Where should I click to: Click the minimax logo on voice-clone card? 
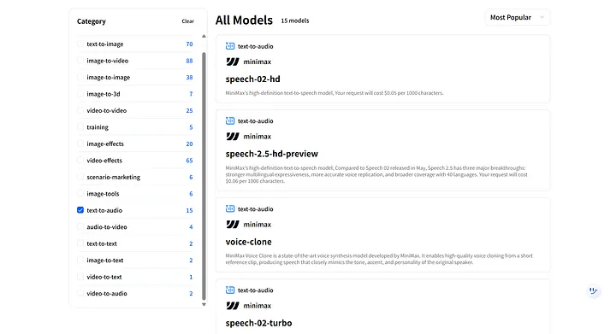point(233,225)
